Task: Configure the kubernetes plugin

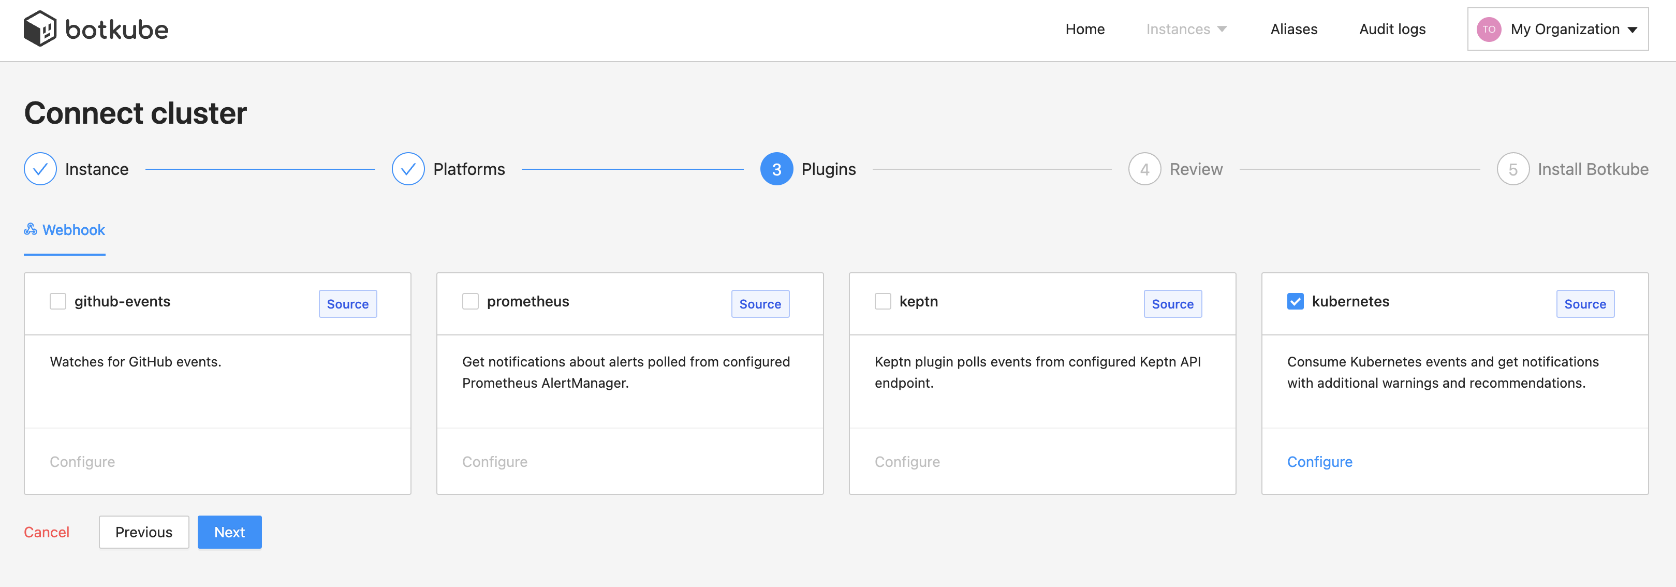Action: [x=1319, y=461]
